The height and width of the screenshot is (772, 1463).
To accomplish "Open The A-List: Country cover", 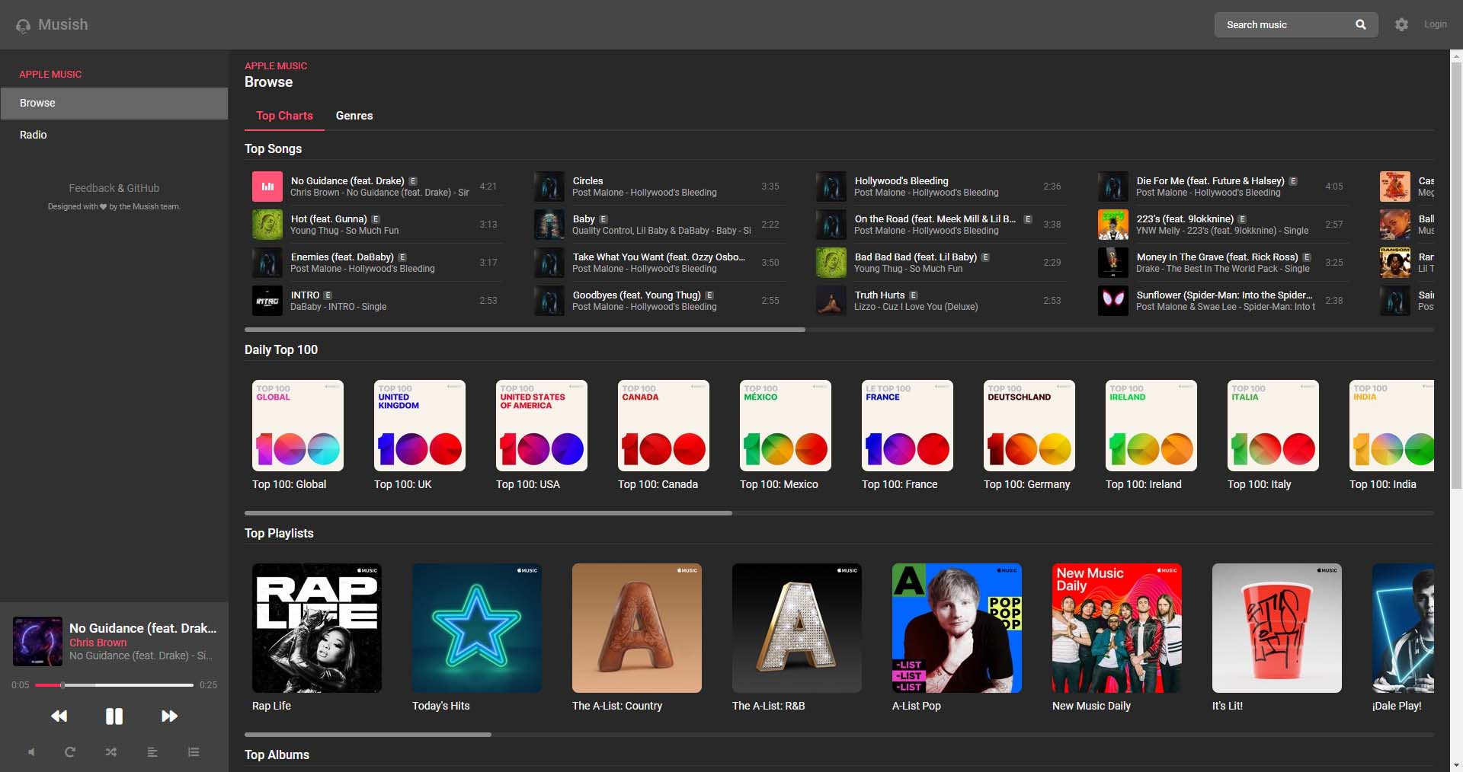I will click(637, 628).
